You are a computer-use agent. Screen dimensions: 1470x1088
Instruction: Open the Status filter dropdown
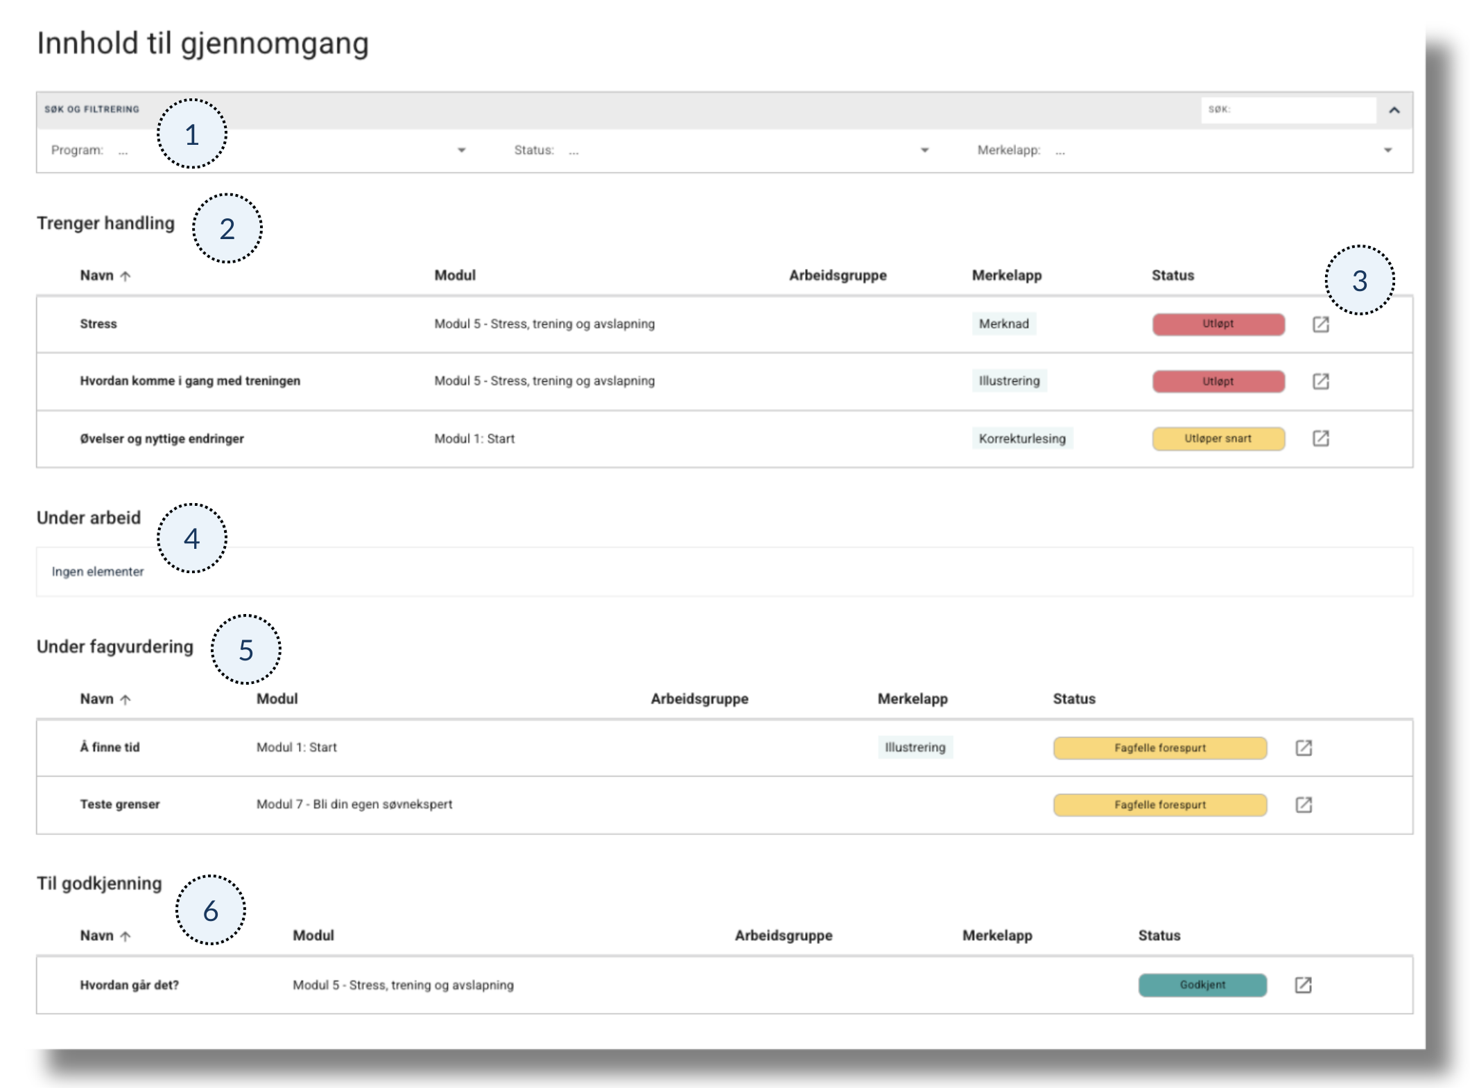coord(924,150)
